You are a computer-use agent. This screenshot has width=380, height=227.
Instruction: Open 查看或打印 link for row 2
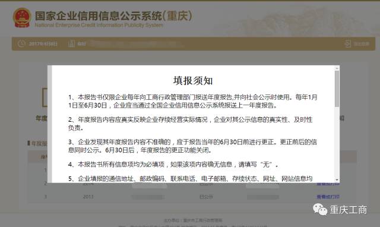(328, 184)
